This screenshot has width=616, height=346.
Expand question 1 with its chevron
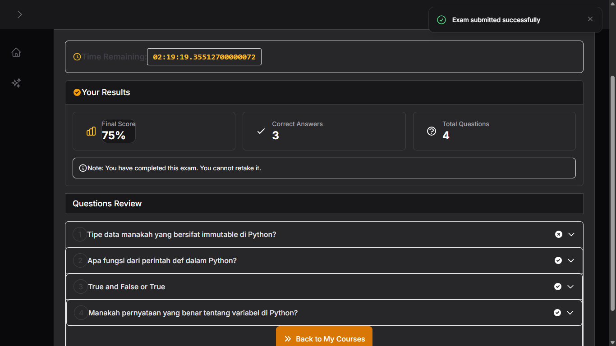[571, 234]
